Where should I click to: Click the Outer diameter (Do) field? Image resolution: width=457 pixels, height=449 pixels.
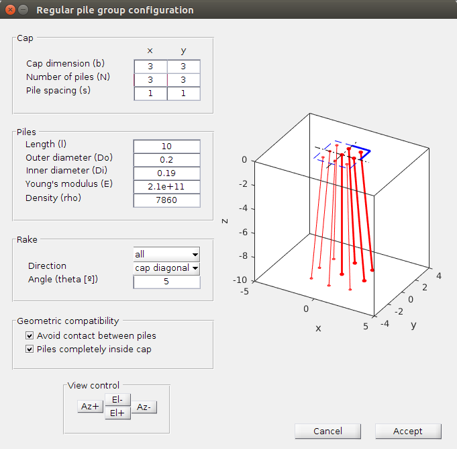tap(166, 160)
